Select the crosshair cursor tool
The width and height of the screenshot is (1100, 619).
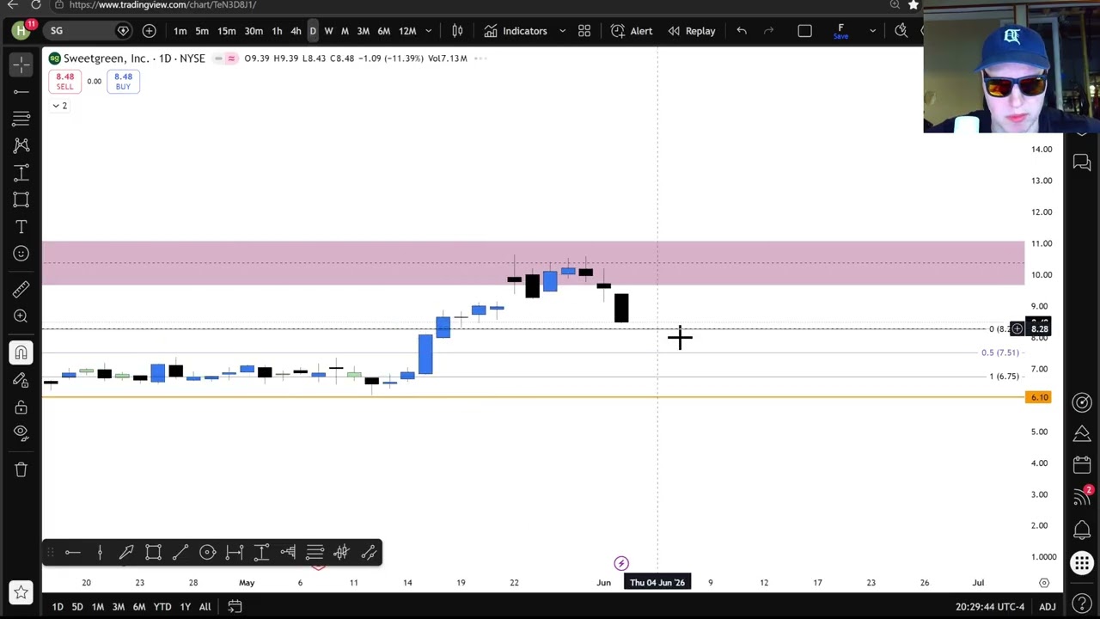point(21,64)
